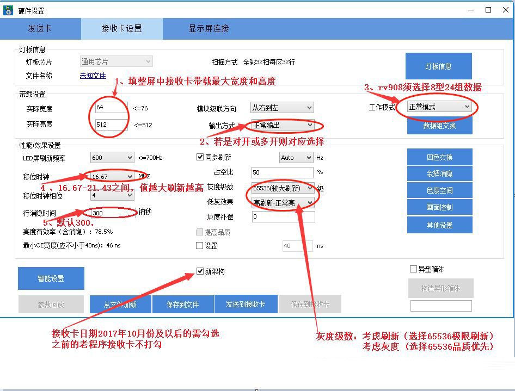
Task: Click the 智能设置 button
Action: click(51, 278)
